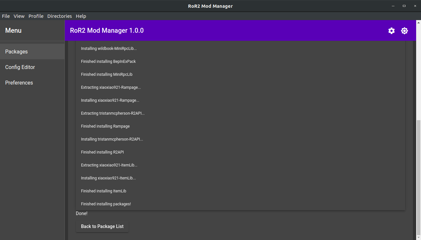Select the "Finished installing packages!" log entry
This screenshot has width=421, height=240.
tap(106, 204)
